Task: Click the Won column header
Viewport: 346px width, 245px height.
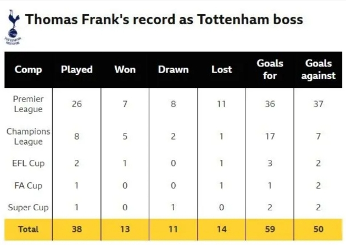Action: pyautogui.click(x=125, y=70)
